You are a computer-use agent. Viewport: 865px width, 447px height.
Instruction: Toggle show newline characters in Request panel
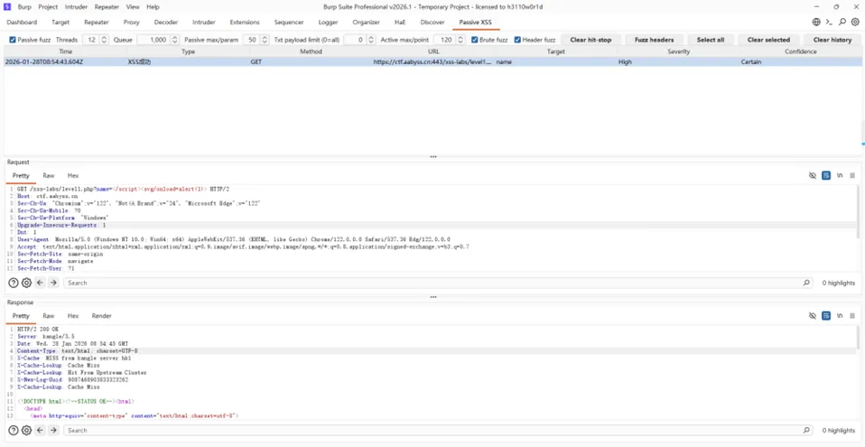click(840, 175)
